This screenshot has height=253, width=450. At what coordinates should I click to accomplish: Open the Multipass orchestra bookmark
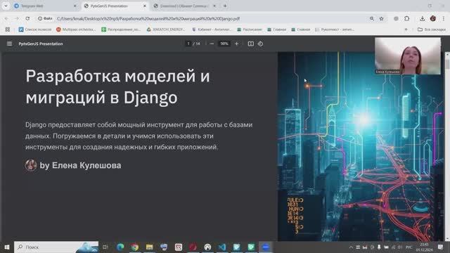pos(76,30)
